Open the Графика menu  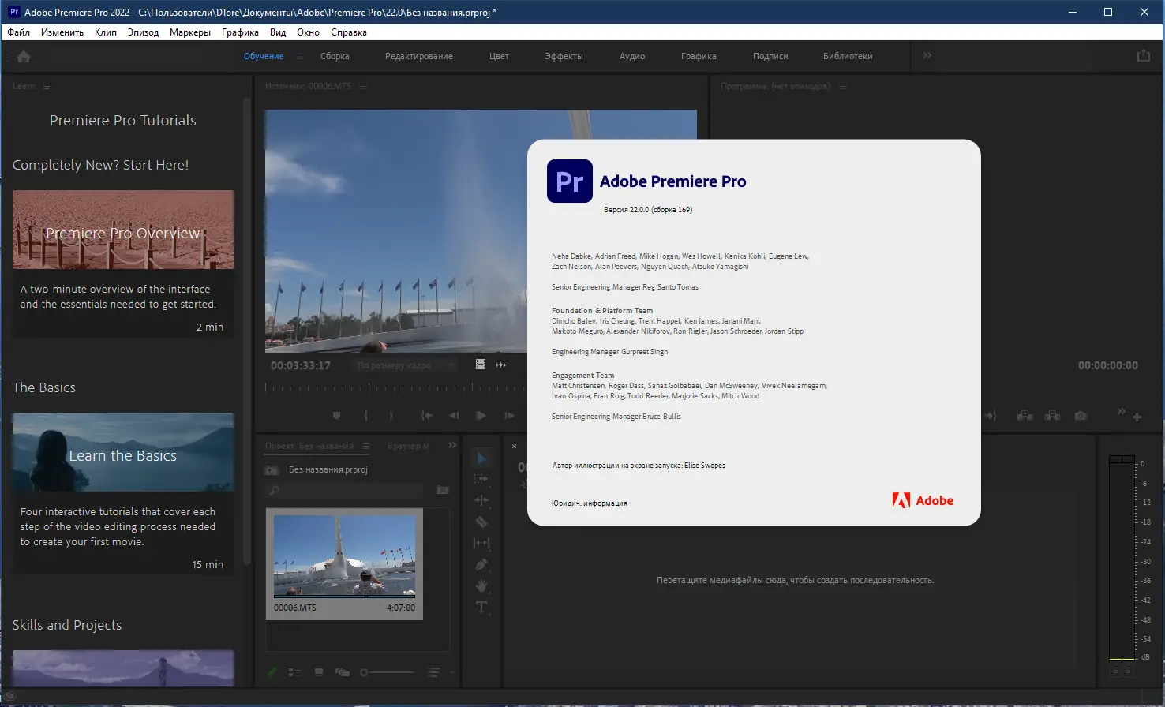(240, 32)
